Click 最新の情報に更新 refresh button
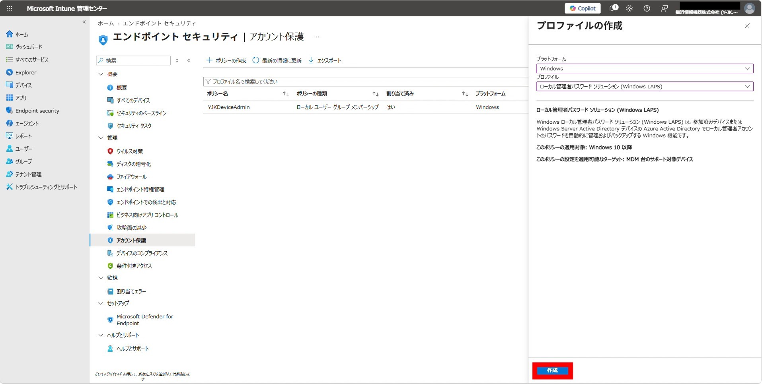Screen dimensions: 762x384 coord(277,60)
